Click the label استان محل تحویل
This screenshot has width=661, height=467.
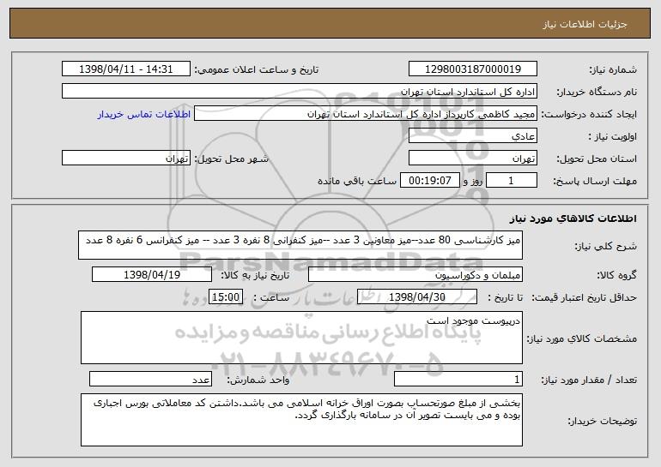pos(597,159)
